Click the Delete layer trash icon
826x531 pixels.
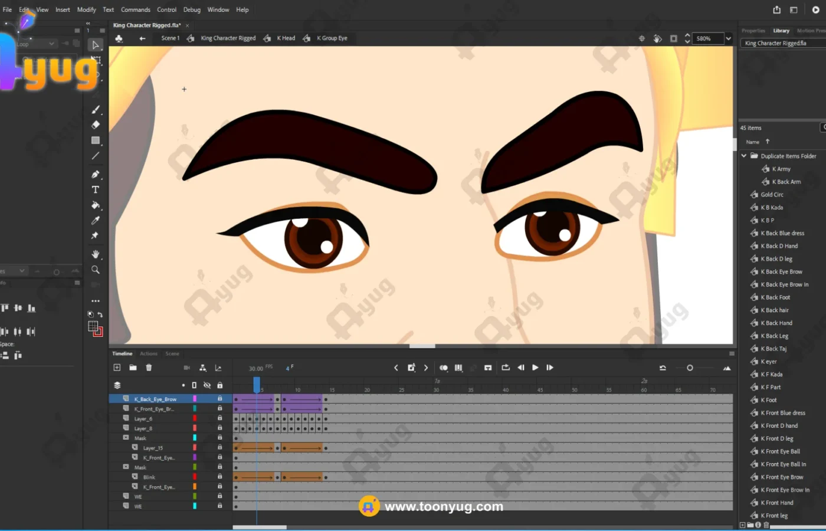coord(149,368)
